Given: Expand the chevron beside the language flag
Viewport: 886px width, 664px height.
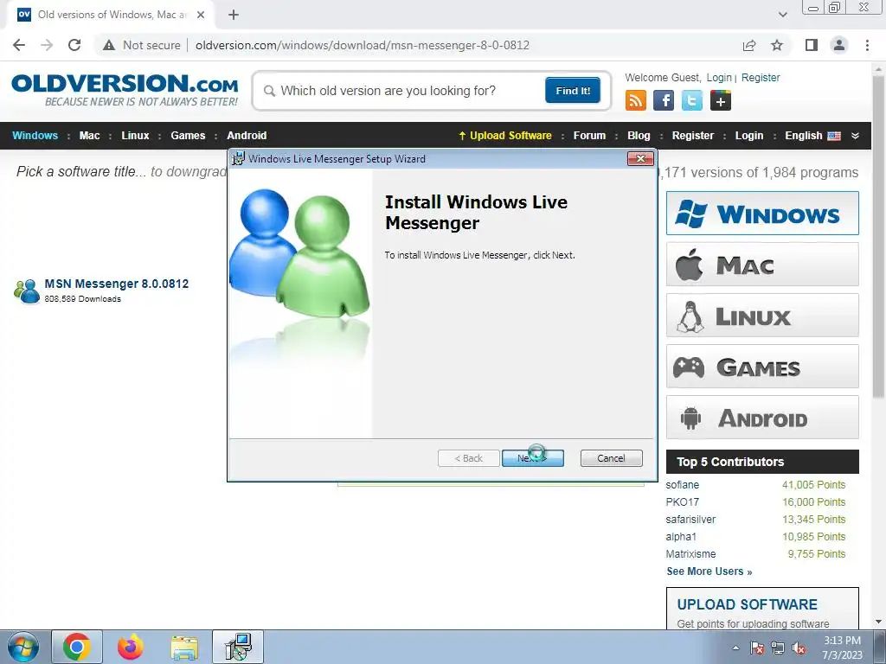Looking at the screenshot, I should click(855, 136).
